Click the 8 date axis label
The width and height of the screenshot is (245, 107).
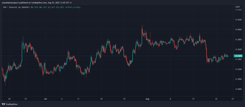click(170, 99)
